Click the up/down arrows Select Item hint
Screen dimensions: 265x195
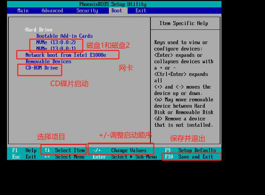(x=65, y=150)
